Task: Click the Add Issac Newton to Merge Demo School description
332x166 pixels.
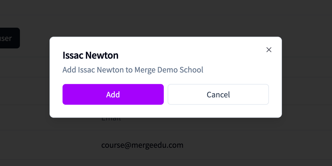Action: coord(133,70)
